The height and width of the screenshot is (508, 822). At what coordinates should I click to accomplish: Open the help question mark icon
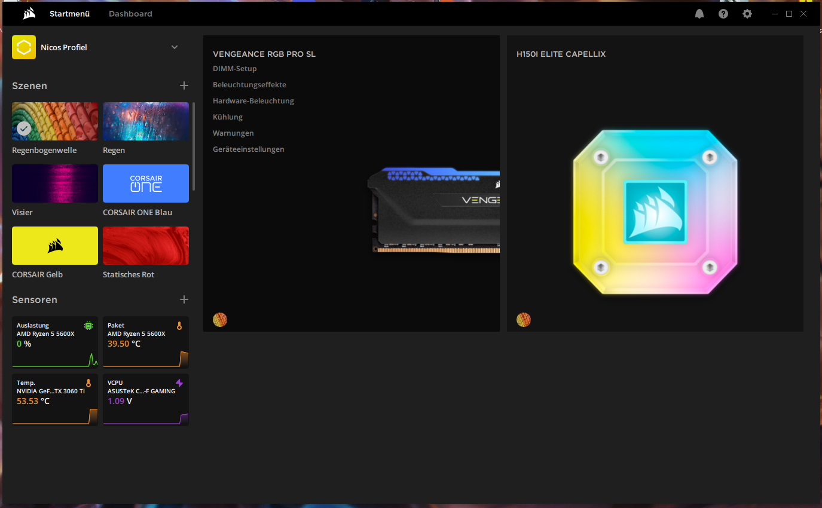pos(723,14)
